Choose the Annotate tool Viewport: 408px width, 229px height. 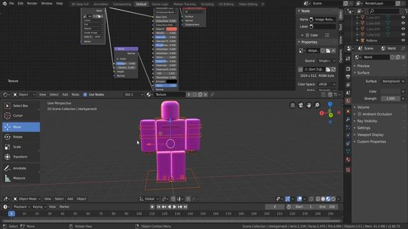pyautogui.click(x=21, y=168)
